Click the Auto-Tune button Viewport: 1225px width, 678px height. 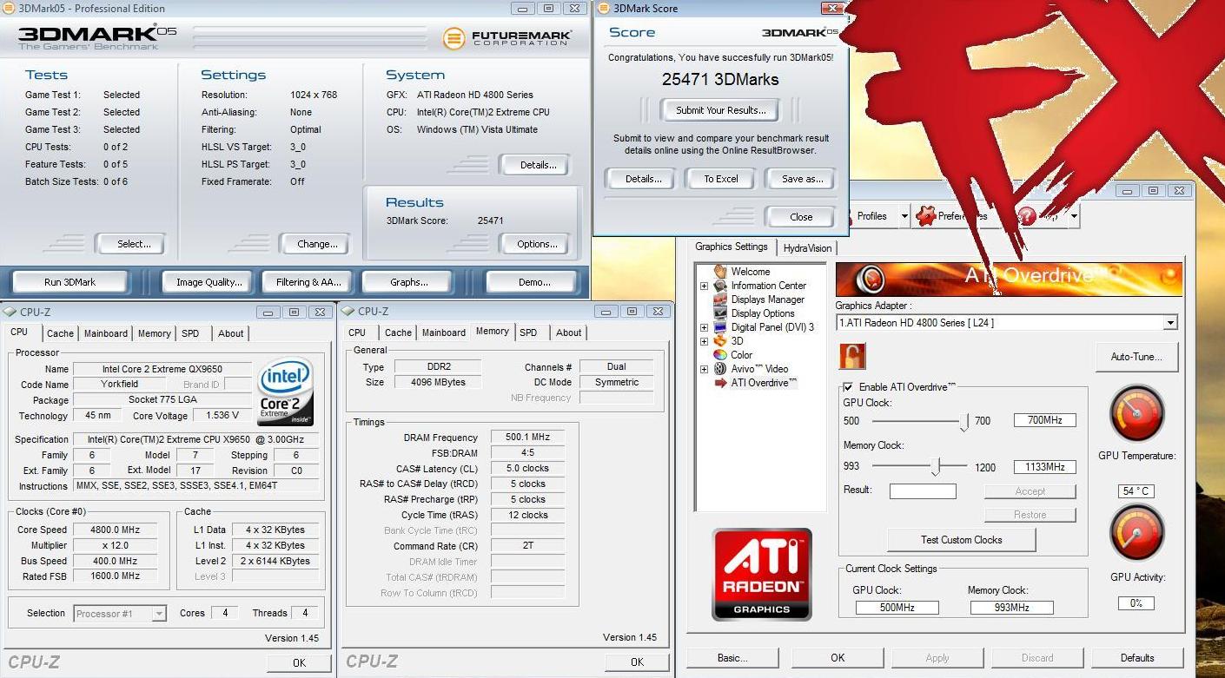click(1136, 357)
